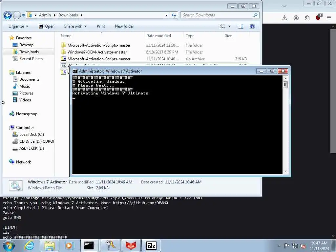Select Microsoft-Activation-Scripts-master zip archive

[99, 59]
